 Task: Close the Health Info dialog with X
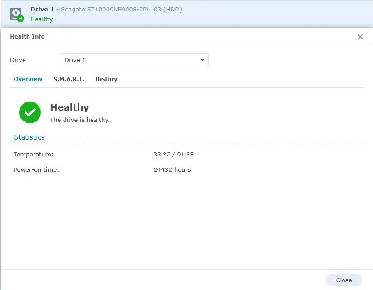tap(360, 37)
